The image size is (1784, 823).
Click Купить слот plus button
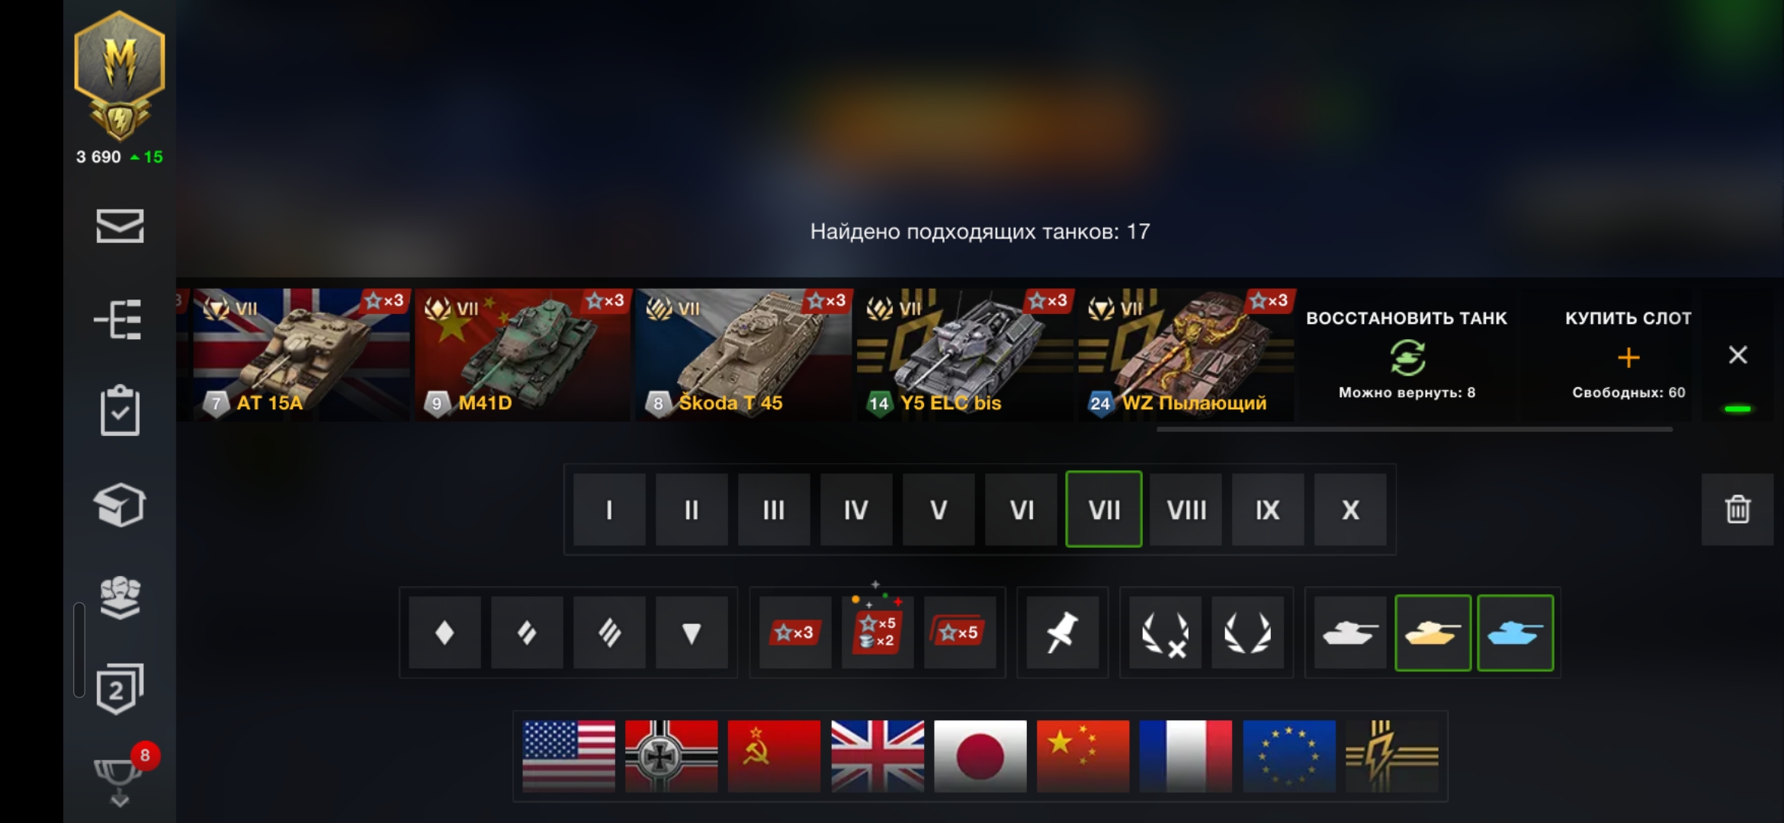point(1628,355)
